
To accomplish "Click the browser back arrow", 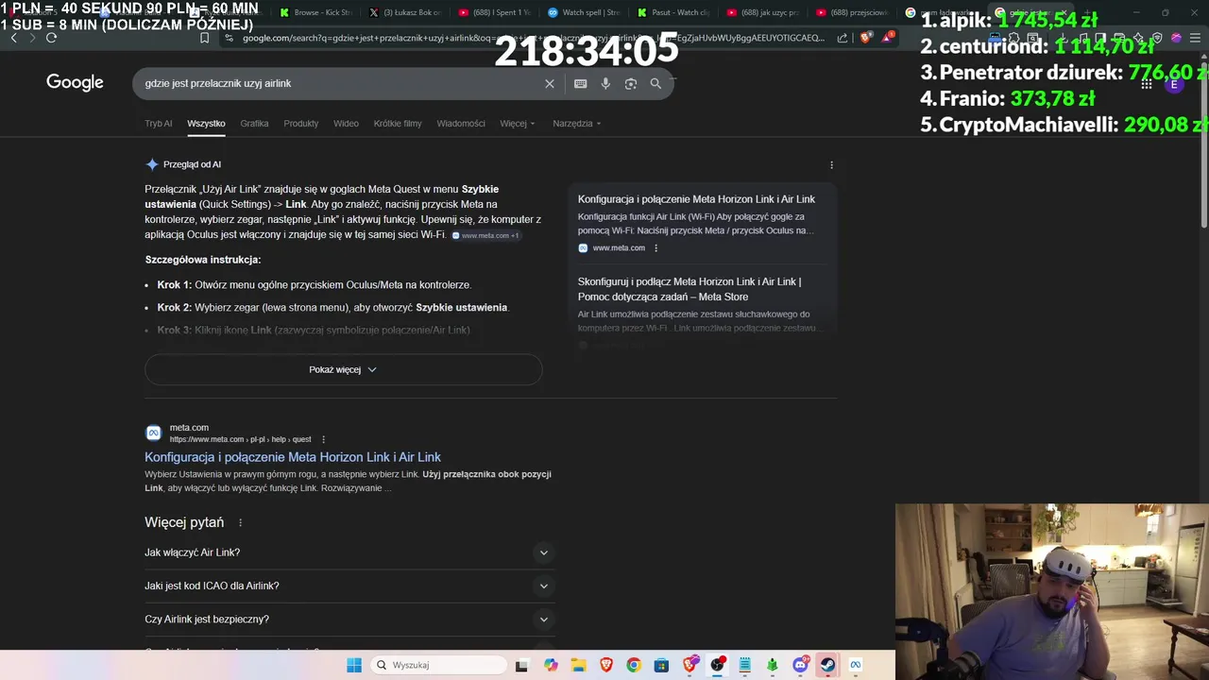I will (x=13, y=38).
